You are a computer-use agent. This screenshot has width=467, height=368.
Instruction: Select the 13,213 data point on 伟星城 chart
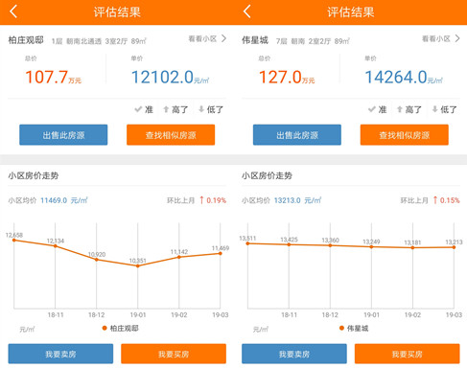pyautogui.click(x=454, y=247)
